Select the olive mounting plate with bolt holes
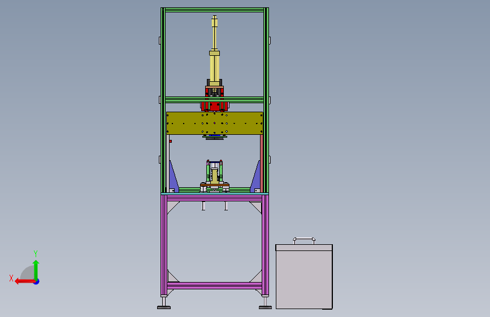This screenshot has width=490, height=317. (214, 123)
